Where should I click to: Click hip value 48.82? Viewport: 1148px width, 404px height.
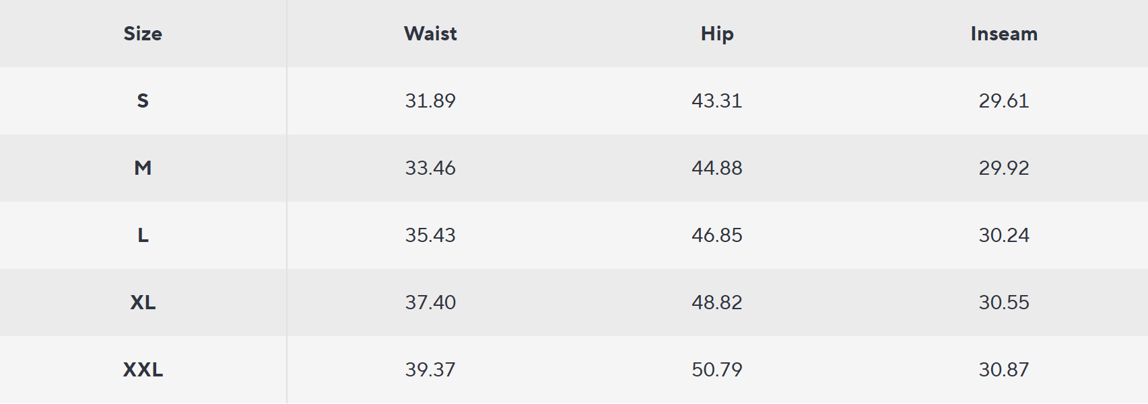717,302
